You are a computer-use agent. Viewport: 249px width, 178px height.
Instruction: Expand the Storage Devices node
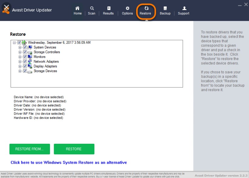(x=20, y=71)
